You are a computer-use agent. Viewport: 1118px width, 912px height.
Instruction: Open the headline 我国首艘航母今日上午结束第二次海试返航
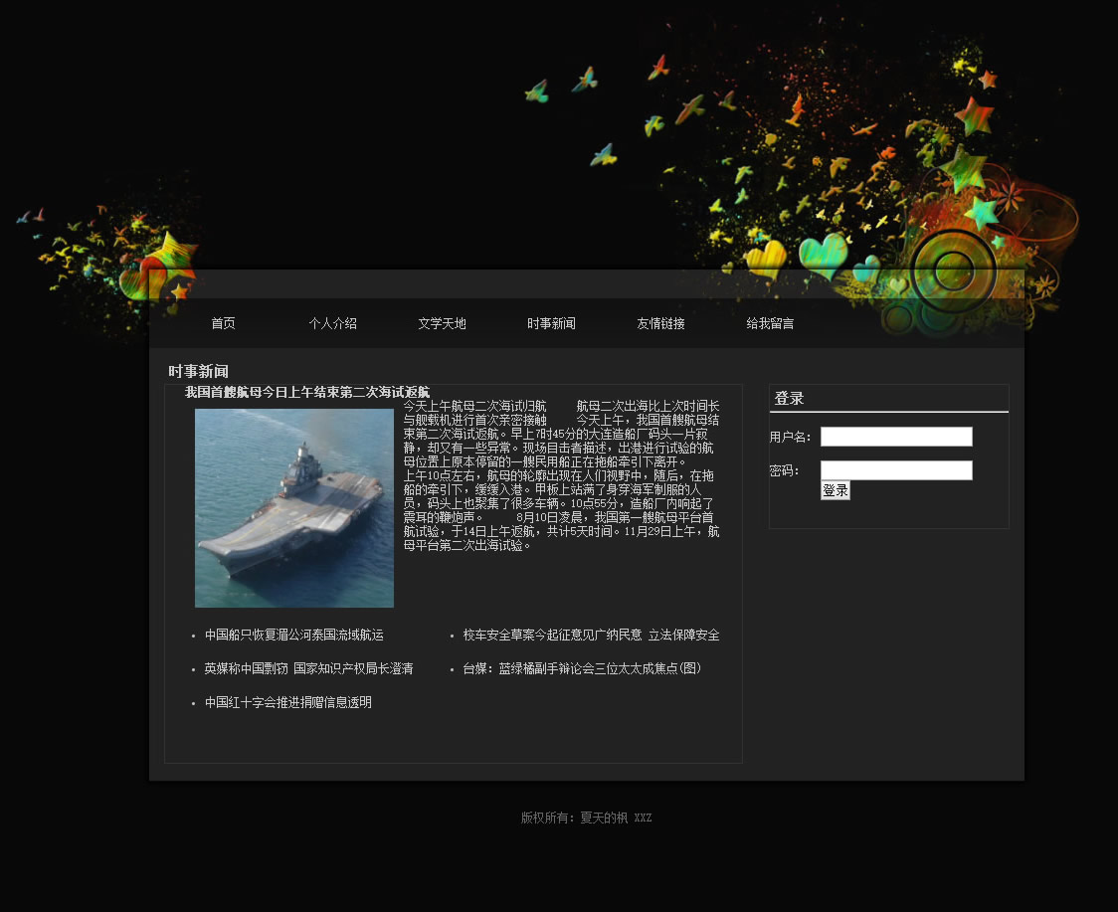coord(306,393)
